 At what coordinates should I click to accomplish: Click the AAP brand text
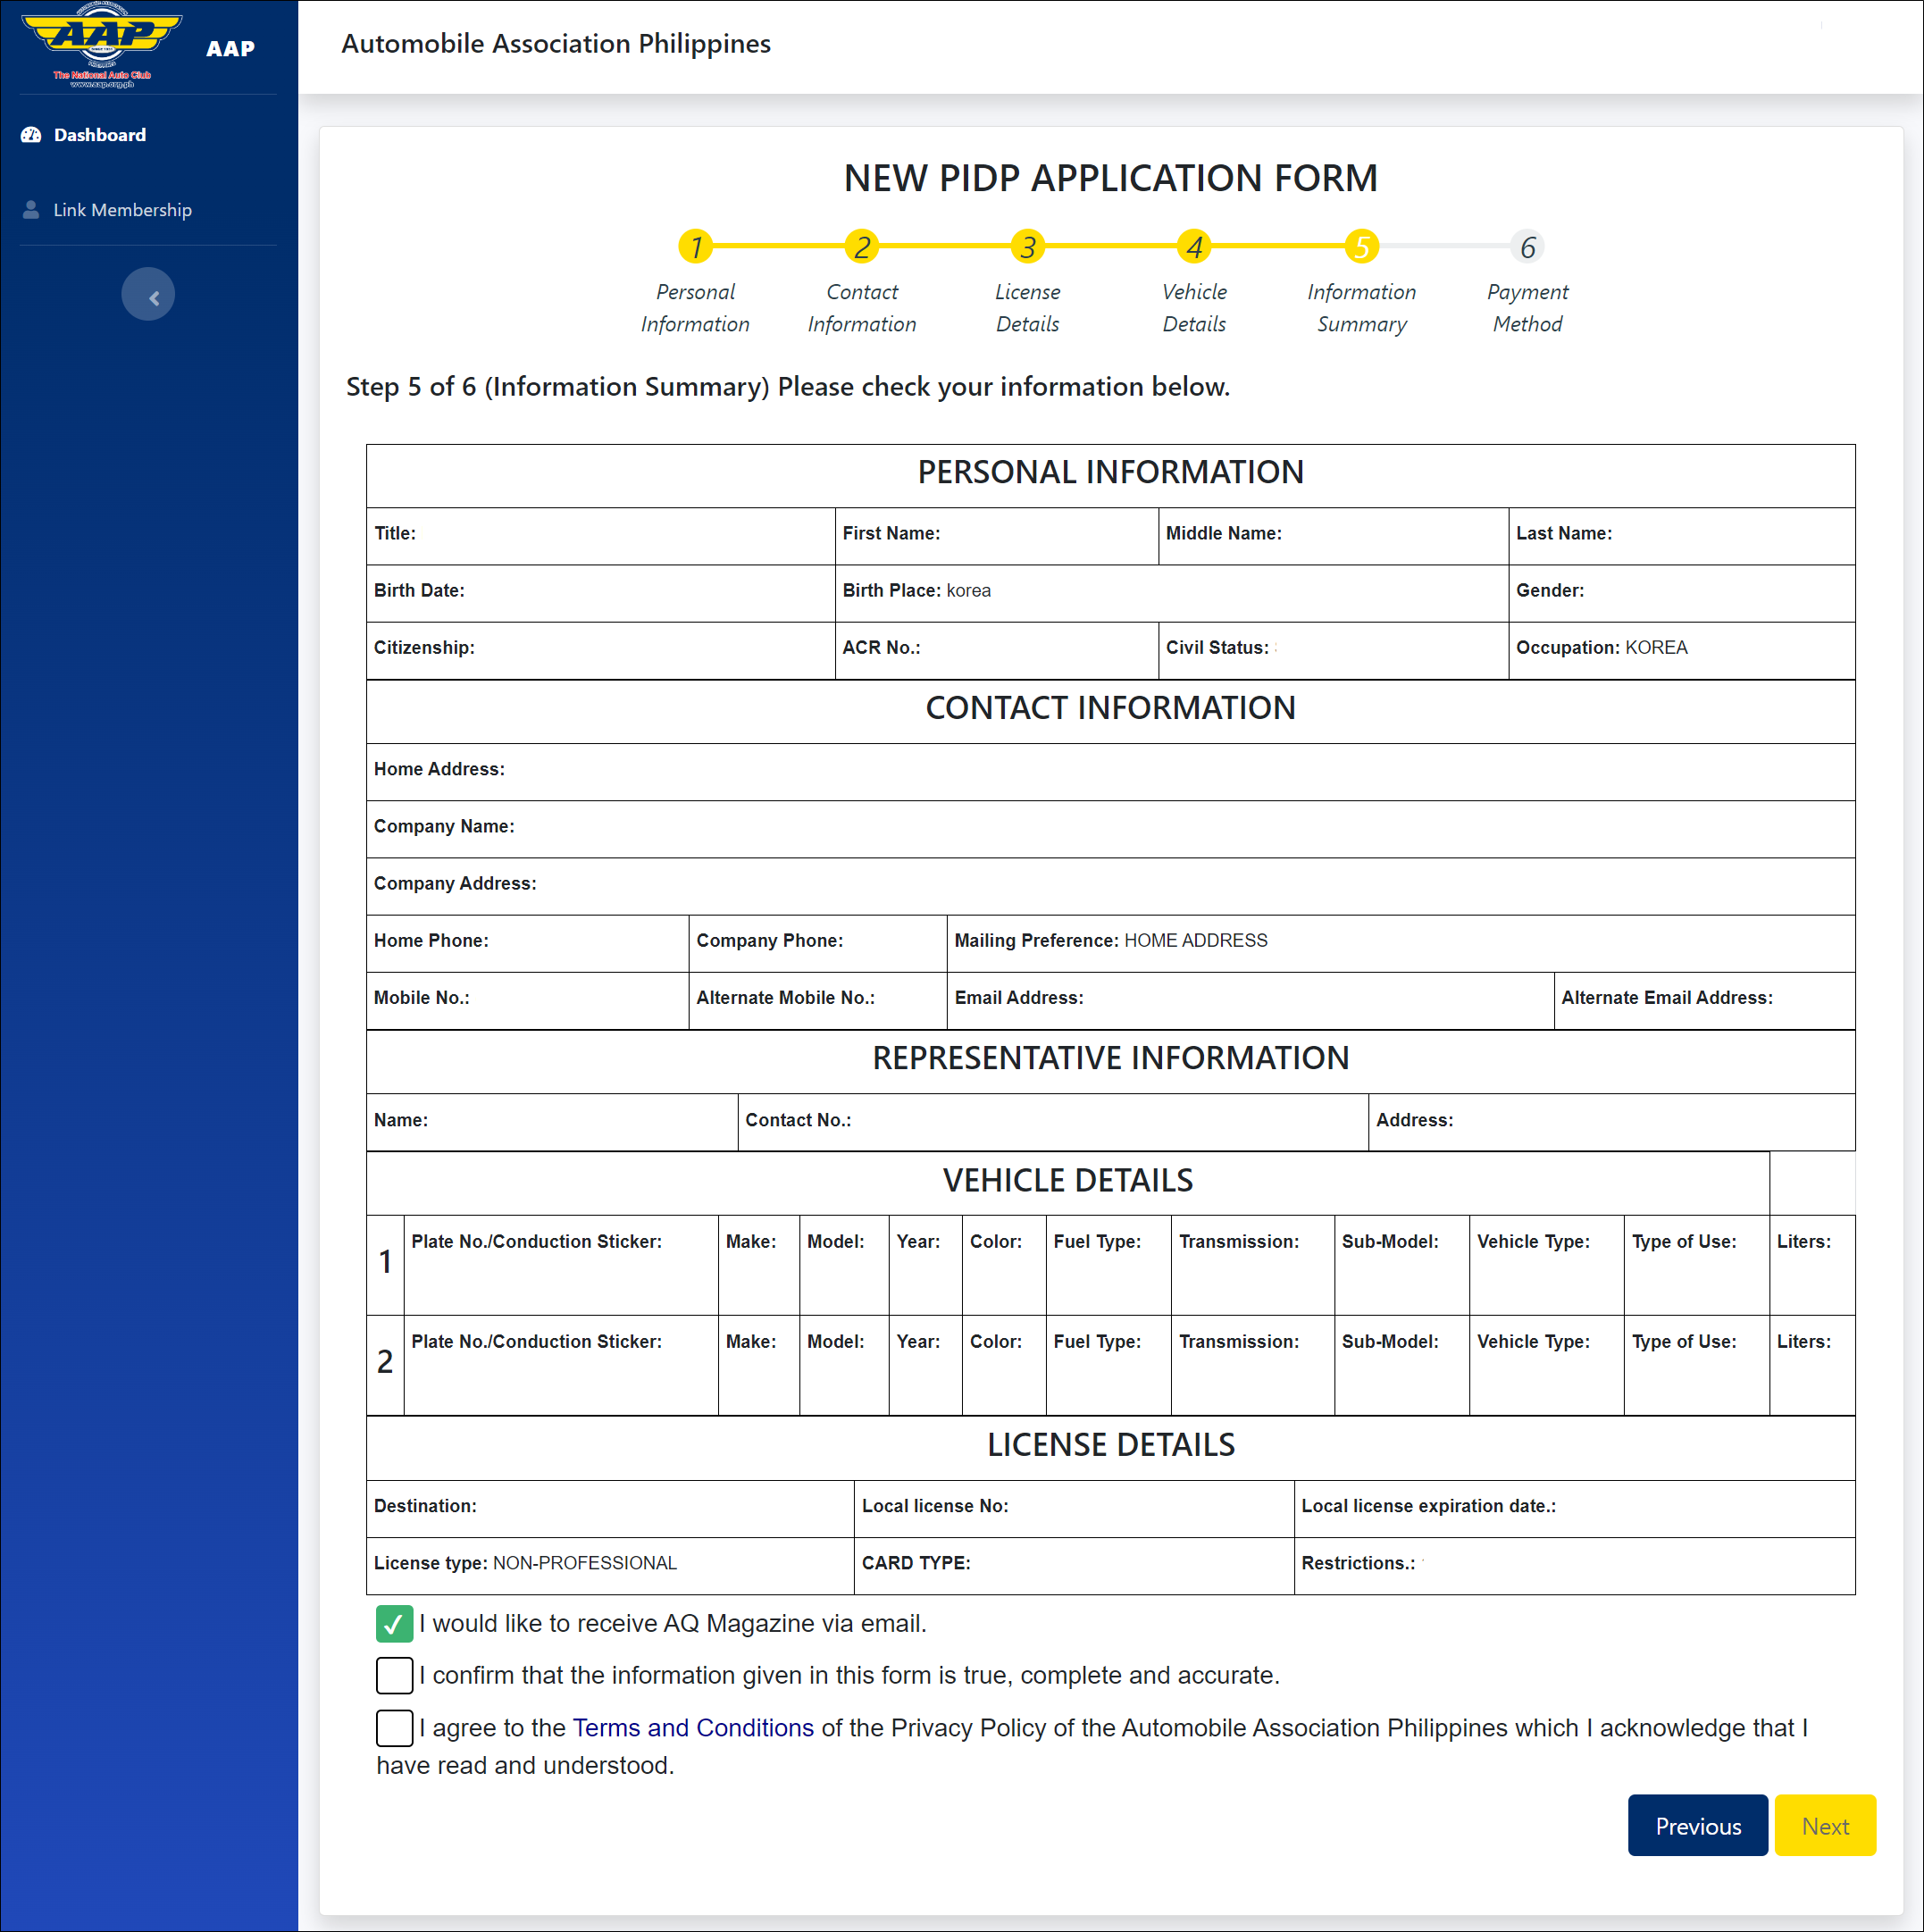click(x=230, y=49)
